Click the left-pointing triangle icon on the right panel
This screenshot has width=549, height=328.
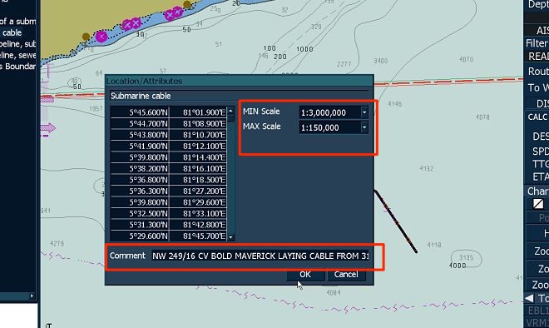point(529,298)
